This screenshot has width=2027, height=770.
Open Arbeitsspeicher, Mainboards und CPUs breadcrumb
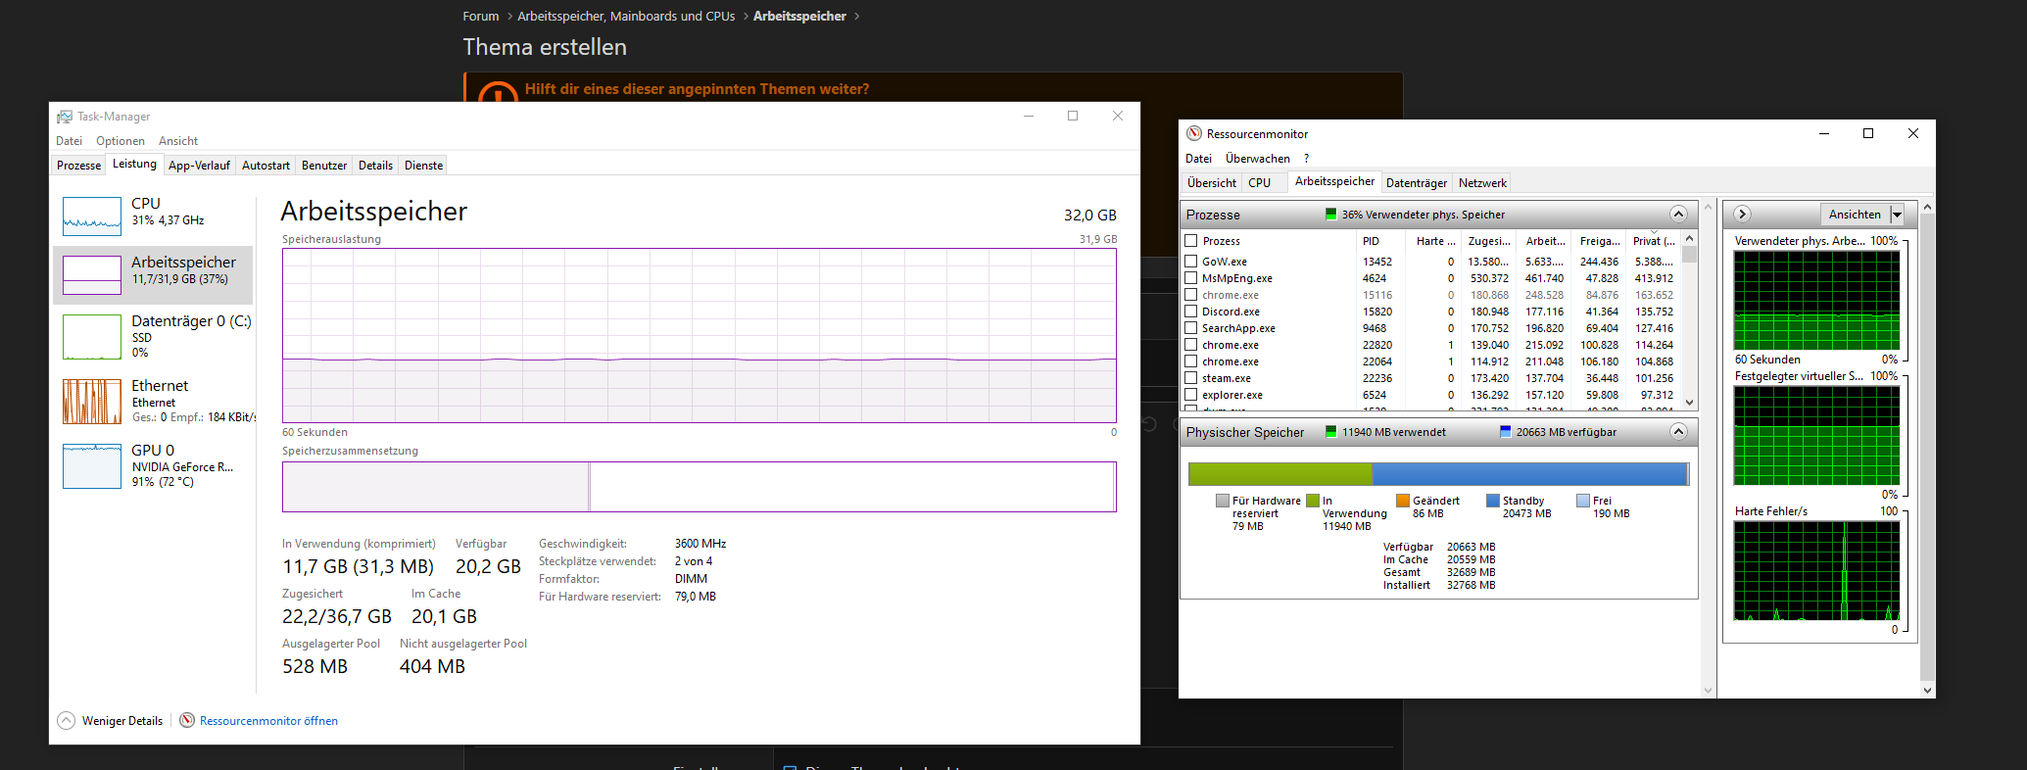626,17
